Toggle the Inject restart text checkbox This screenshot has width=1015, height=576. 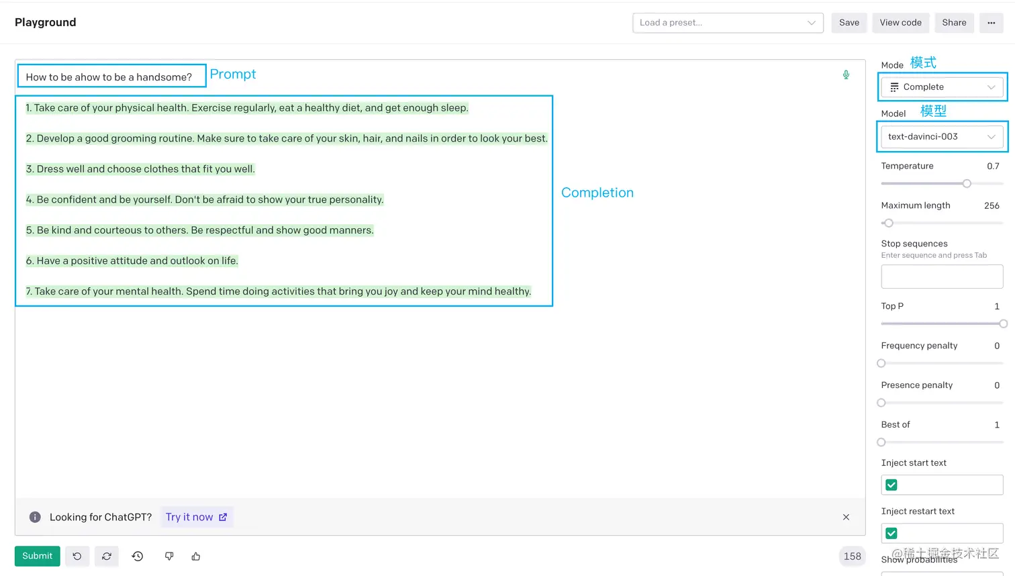(891, 533)
